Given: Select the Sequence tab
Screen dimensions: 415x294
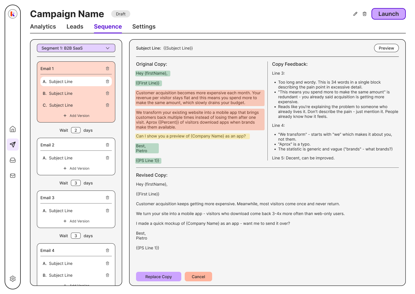Looking at the screenshot, I should coord(108,27).
